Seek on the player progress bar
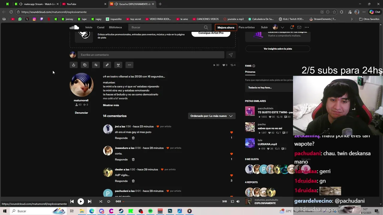This screenshot has width=383, height=215. click(x=171, y=202)
